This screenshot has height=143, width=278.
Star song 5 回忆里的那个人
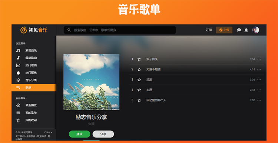point(139,100)
